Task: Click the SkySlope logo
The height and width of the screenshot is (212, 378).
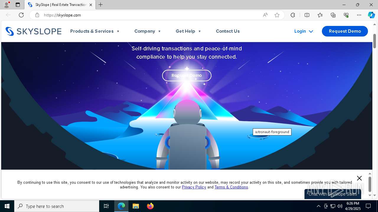Action: pos(33,31)
